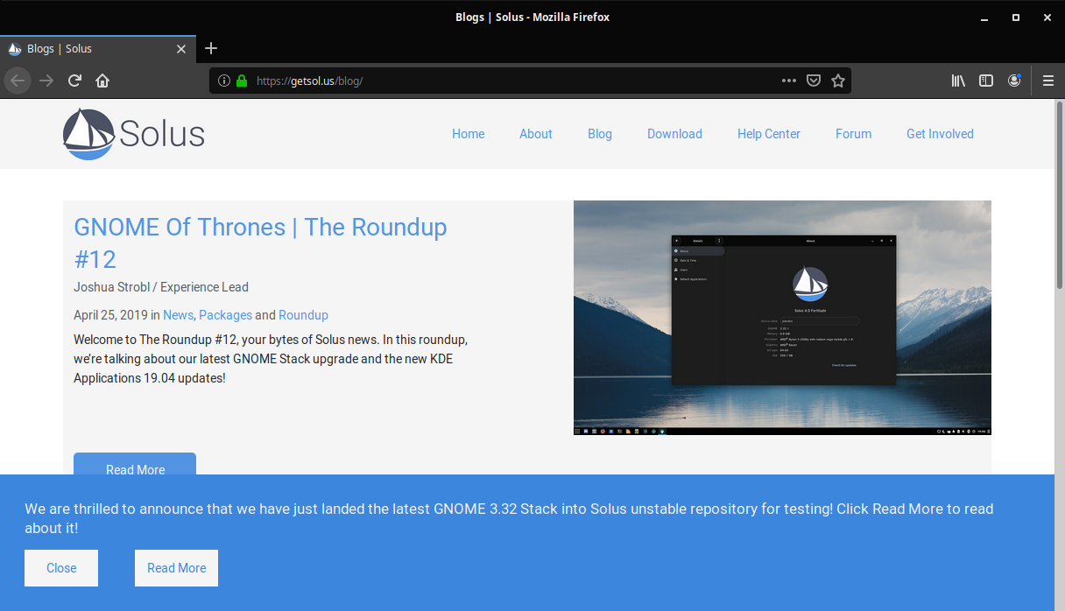Image resolution: width=1065 pixels, height=611 pixels.
Task: Open the Get Involved page
Action: click(x=940, y=134)
